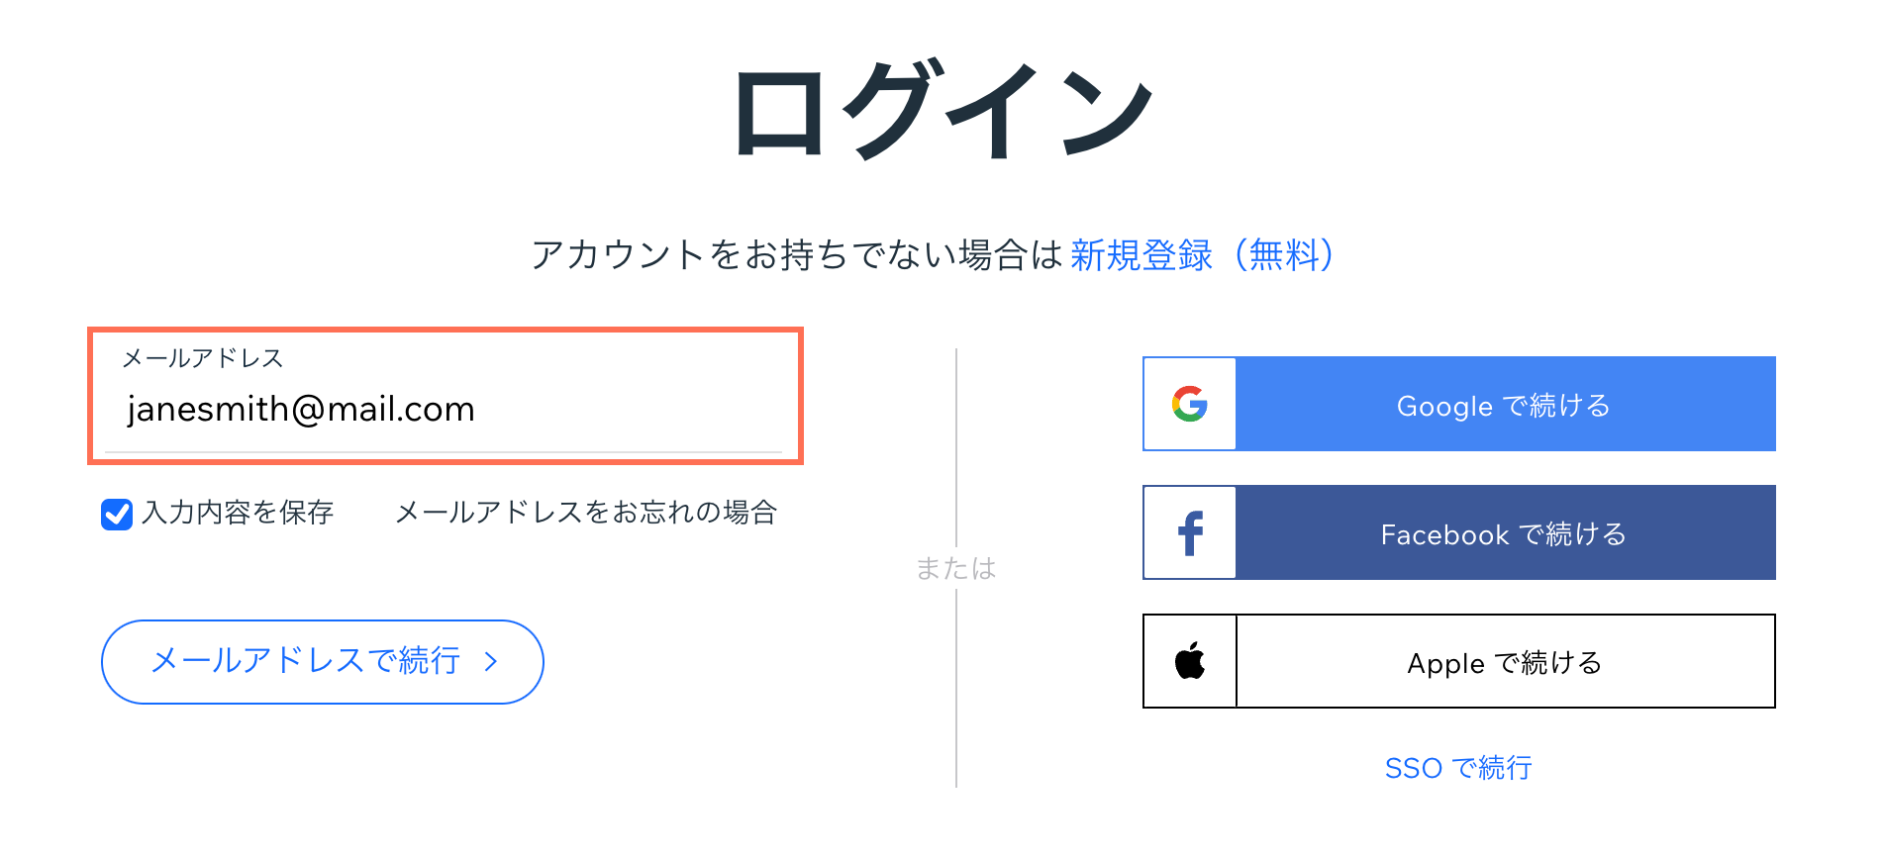Open the メールアドレスをお忘れの場合 link

(x=586, y=513)
